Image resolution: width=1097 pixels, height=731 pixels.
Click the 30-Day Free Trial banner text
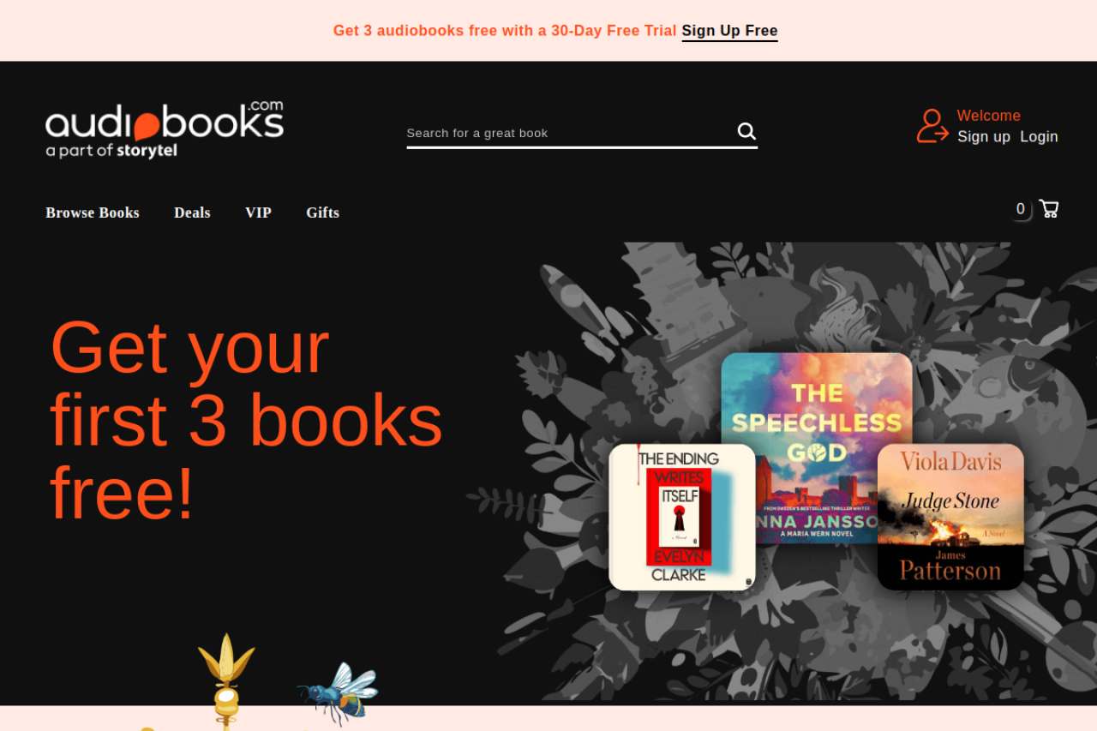(x=614, y=31)
